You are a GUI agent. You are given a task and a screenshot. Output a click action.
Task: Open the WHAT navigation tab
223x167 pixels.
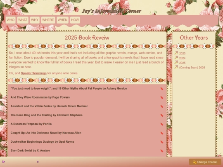tap(23, 20)
